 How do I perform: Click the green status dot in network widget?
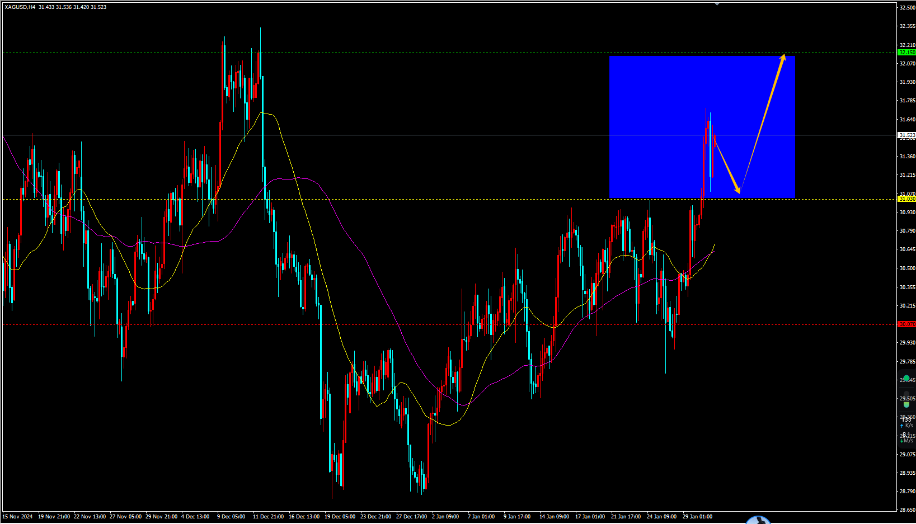tap(906, 379)
